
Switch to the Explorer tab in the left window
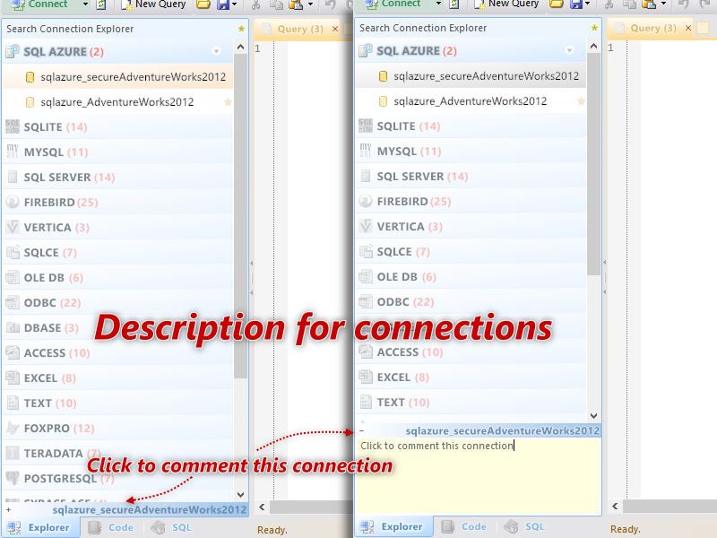point(41,527)
